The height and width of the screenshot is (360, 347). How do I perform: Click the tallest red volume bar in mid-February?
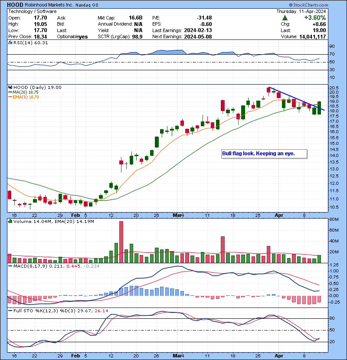[121, 242]
